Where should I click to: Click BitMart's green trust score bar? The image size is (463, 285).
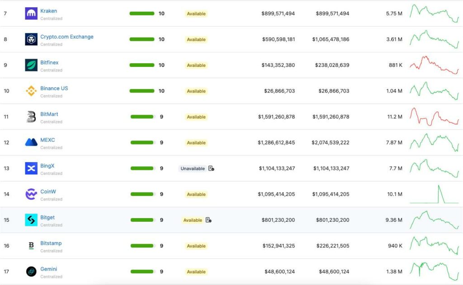point(142,117)
